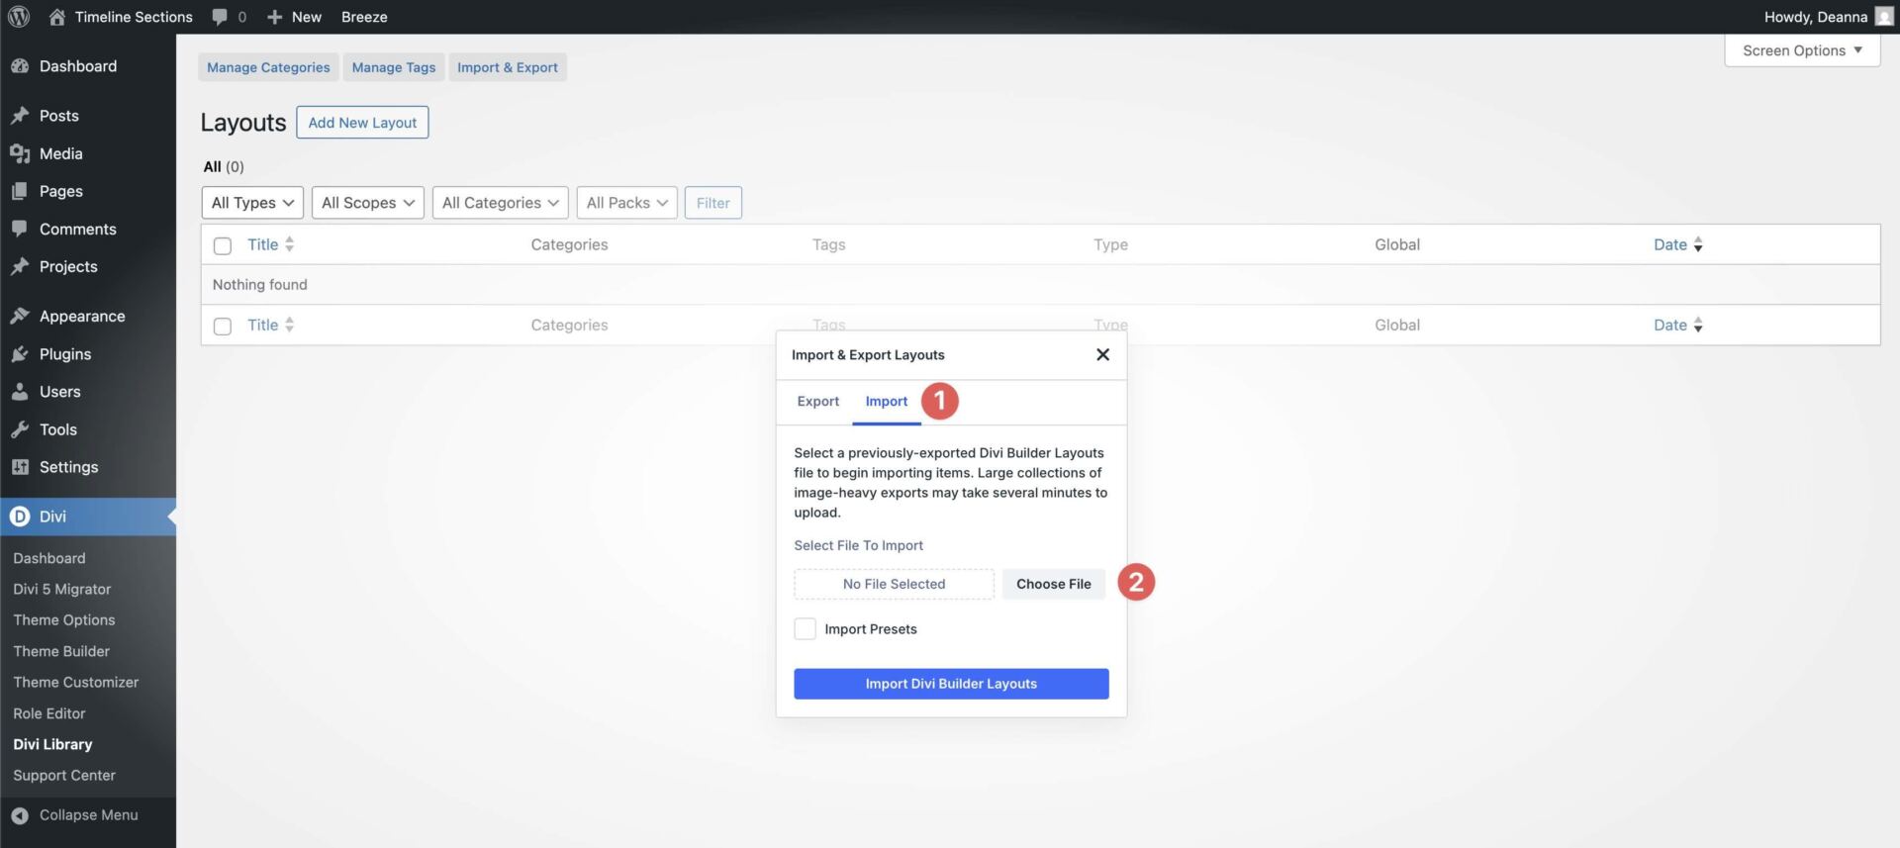The width and height of the screenshot is (1900, 848).
Task: Click the Divi logo icon in sidebar
Action: pos(20,517)
